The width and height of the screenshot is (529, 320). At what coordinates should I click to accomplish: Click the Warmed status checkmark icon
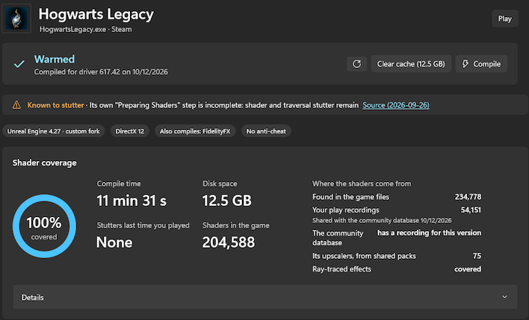(19, 63)
